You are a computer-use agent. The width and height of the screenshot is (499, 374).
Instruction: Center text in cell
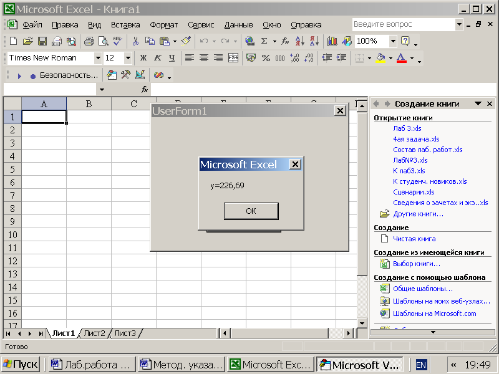tap(204, 58)
